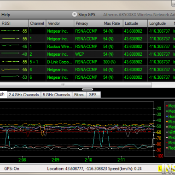175x175 pixels.
Task: Select the WEP privacy cell
Action: pos(88,54)
